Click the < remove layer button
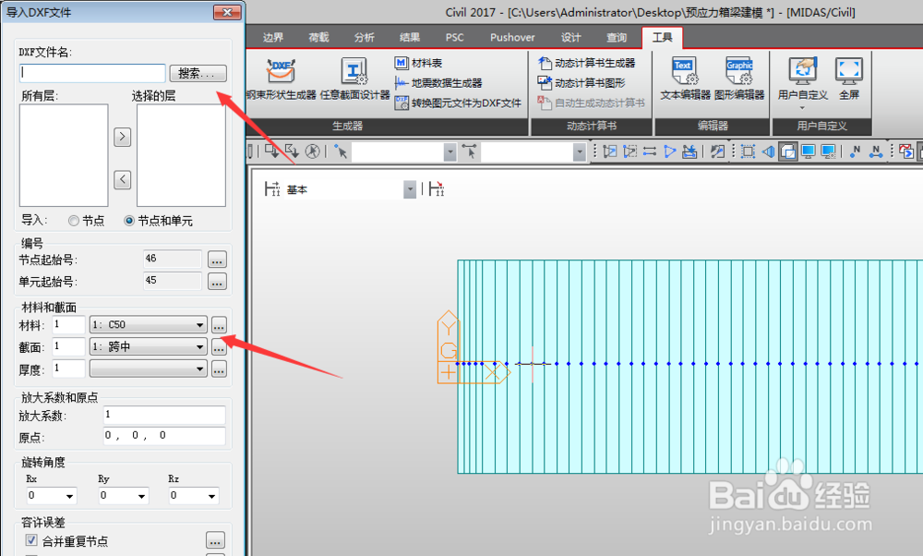Screen dimensions: 923x556 [x=122, y=179]
